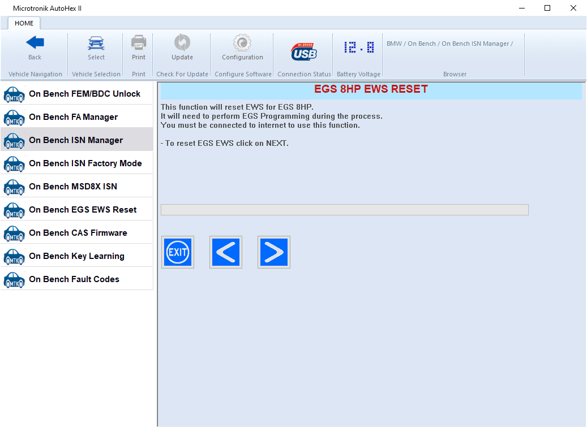The width and height of the screenshot is (587, 428).
Task: Click the EXIT button
Action: (x=178, y=252)
